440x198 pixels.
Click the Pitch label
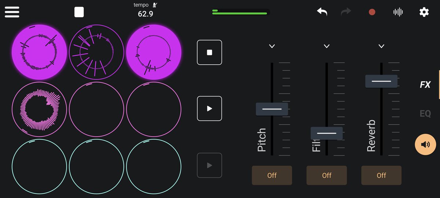point(261,140)
